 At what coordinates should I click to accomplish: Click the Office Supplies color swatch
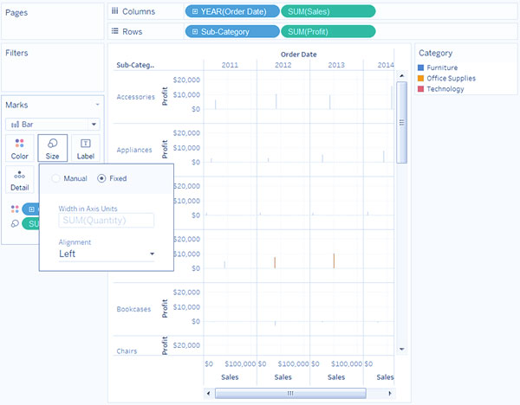click(421, 79)
